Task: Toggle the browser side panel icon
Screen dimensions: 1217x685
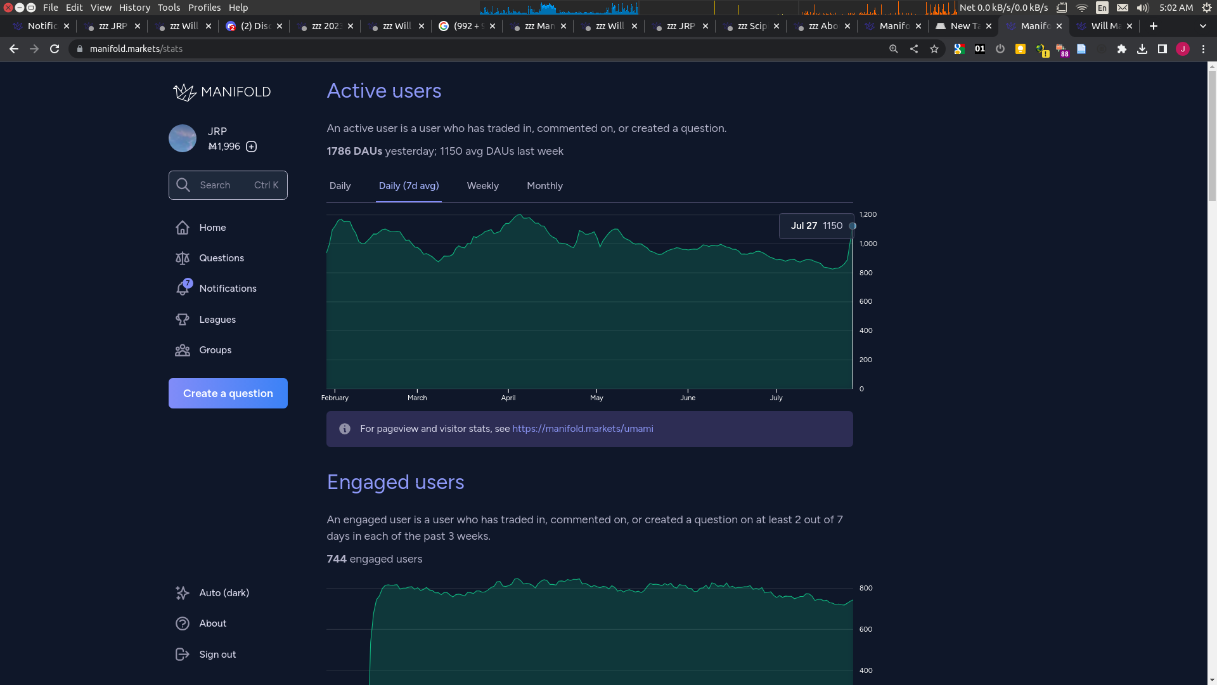Action: [1162, 49]
